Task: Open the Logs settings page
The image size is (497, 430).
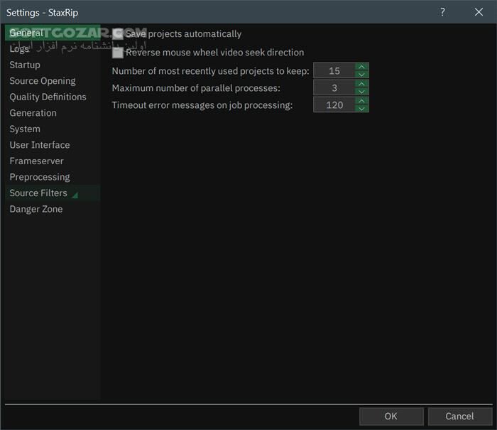Action: pos(19,49)
